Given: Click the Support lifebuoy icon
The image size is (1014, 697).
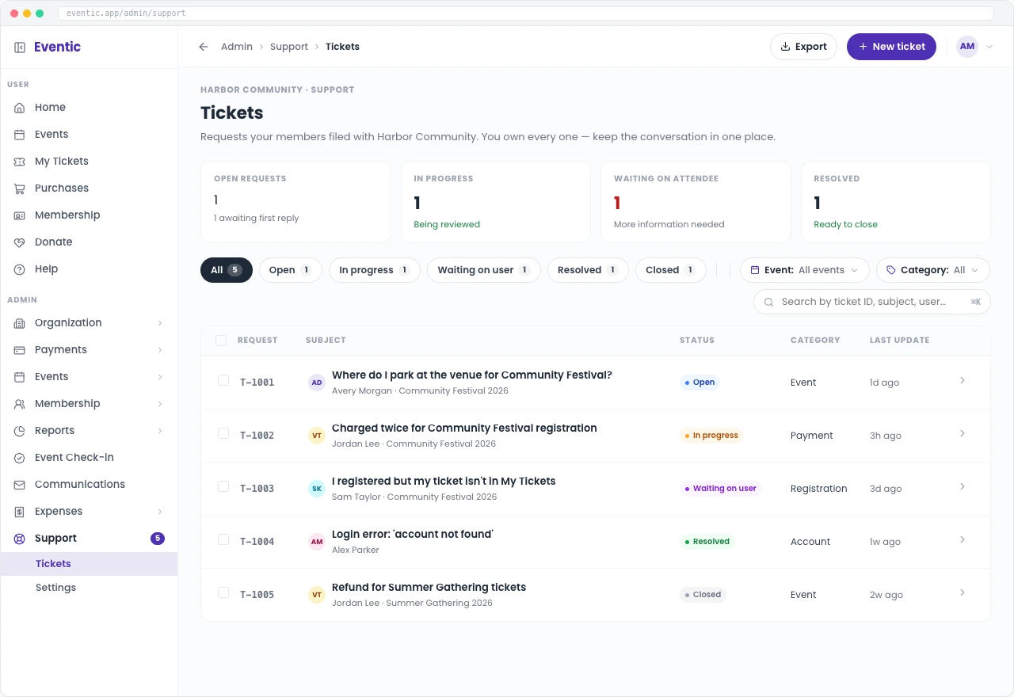Looking at the screenshot, I should (x=20, y=539).
